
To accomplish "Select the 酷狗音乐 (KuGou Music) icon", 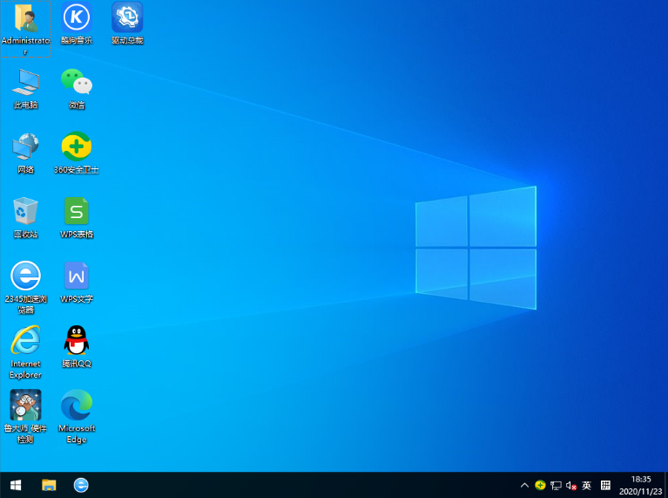I will point(77,17).
